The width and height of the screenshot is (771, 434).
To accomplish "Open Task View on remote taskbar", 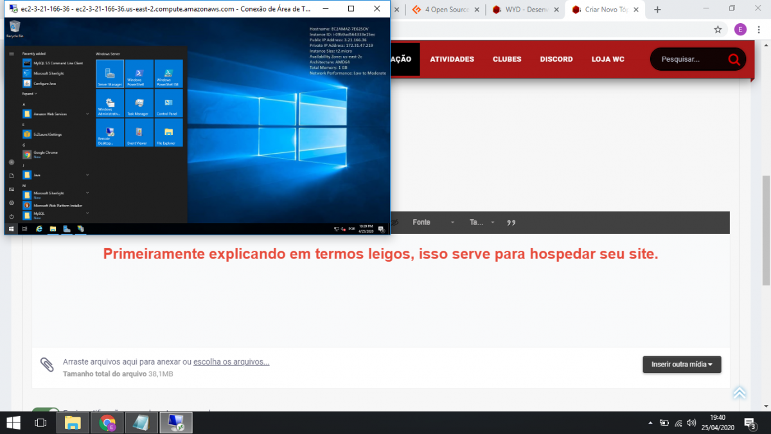I will point(24,228).
